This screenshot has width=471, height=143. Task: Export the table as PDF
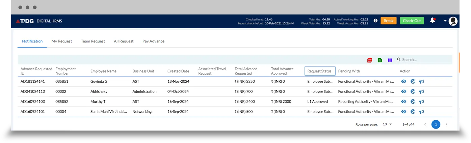click(370, 60)
